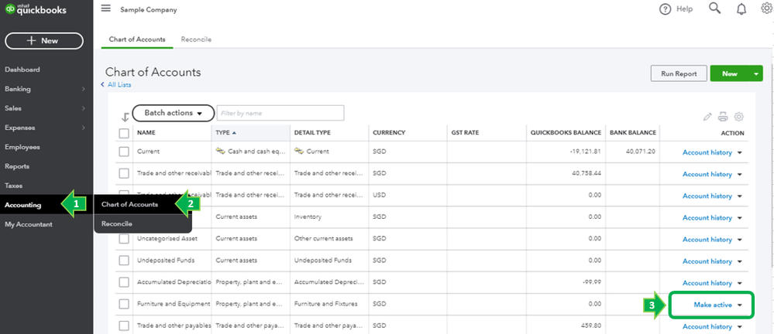Open dropdown arrow beside the green New button
Image resolution: width=774 pixels, height=334 pixels.
(x=756, y=74)
